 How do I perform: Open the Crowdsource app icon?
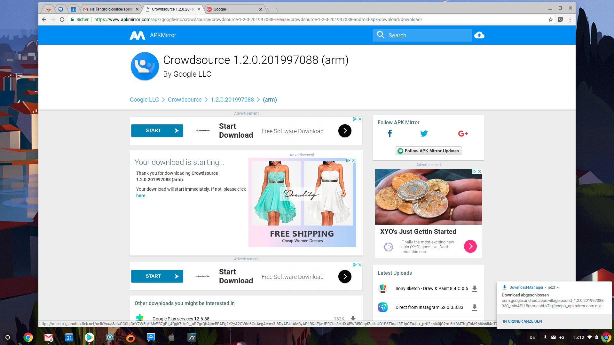145,66
